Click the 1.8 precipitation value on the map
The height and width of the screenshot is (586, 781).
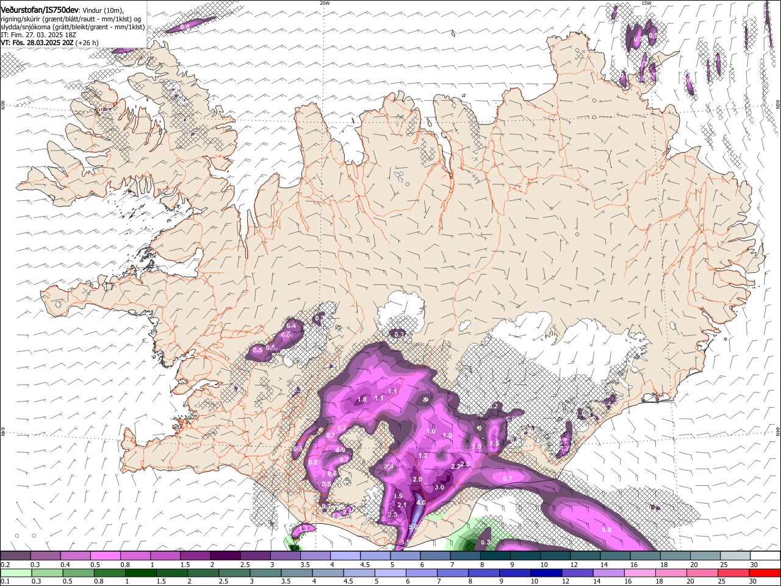coord(361,400)
